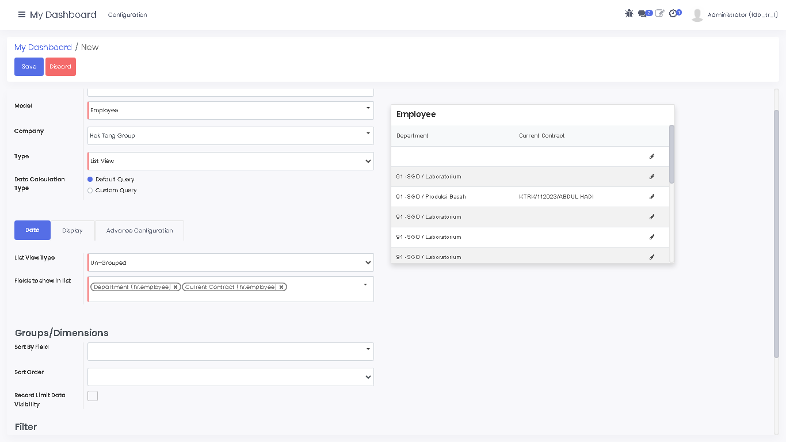Click the debug bug icon
786x442 pixels.
pos(629,14)
